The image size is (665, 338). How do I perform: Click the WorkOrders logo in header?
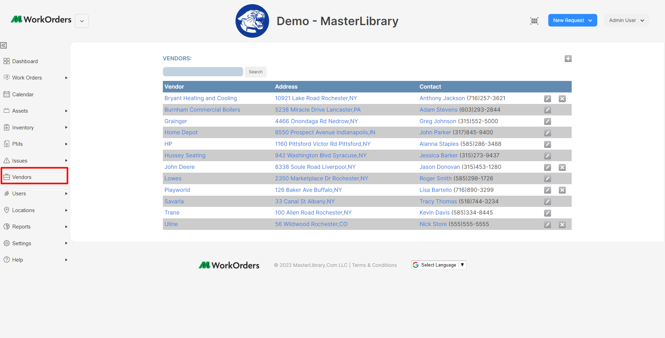[x=41, y=20]
